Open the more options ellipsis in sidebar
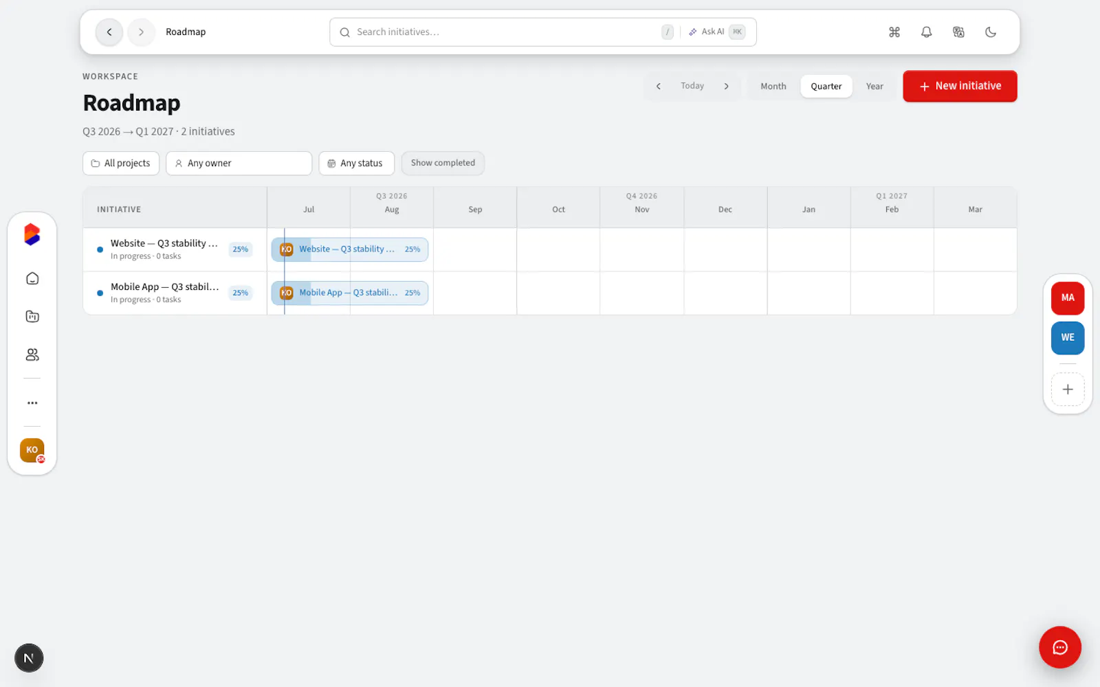Image resolution: width=1100 pixels, height=687 pixels. [32, 403]
